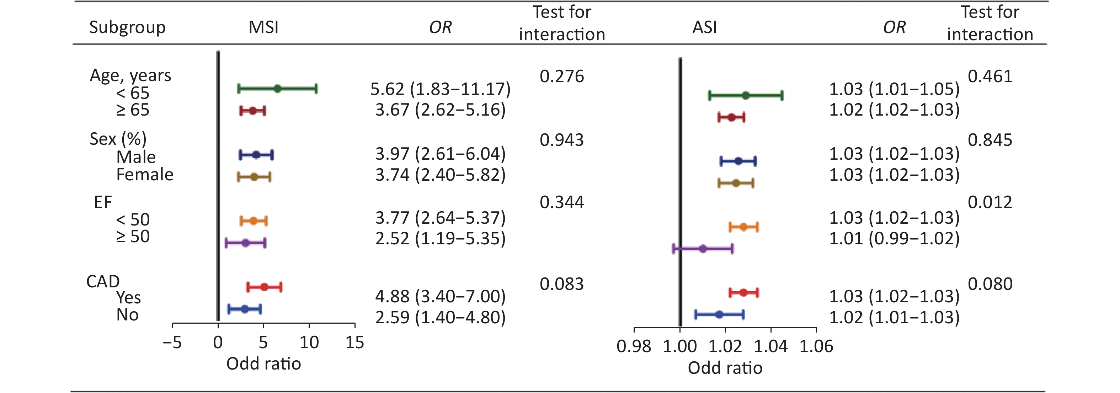Click the 'Age, years' subgroup heading
This screenshot has height=393, width=1120.
[x=130, y=76]
